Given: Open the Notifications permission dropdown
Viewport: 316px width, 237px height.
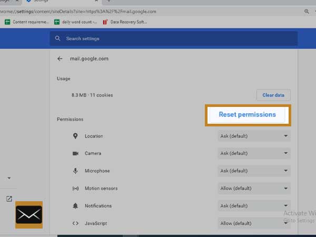Looking at the screenshot, I should 254,206.
